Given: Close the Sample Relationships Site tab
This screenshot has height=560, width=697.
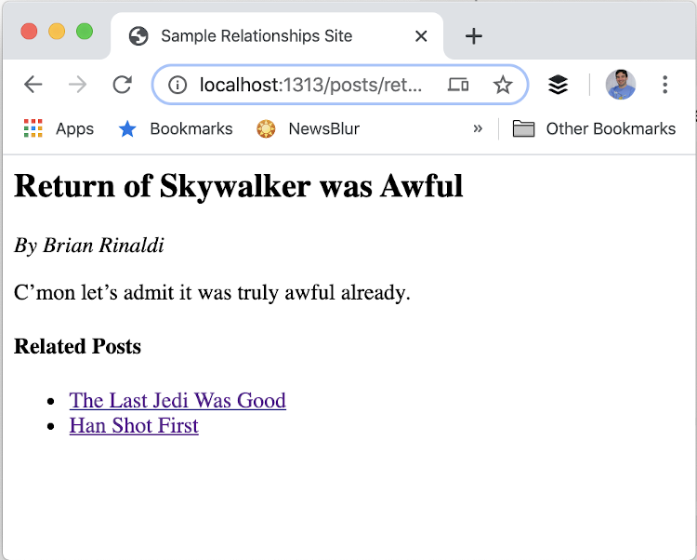Looking at the screenshot, I should [421, 36].
